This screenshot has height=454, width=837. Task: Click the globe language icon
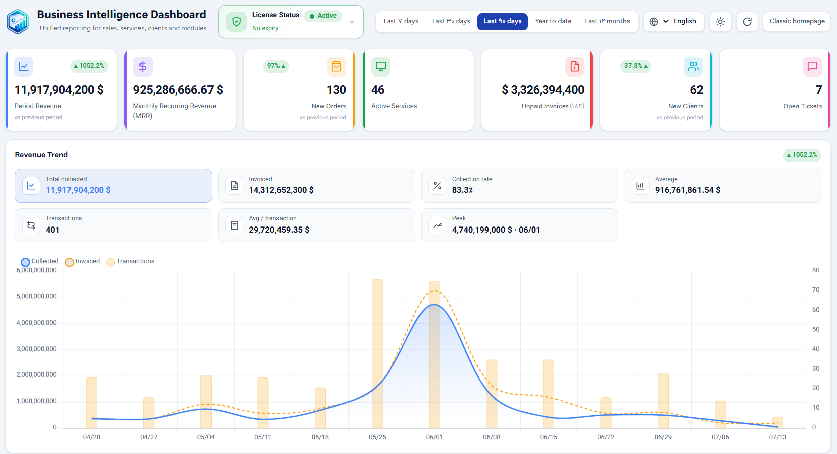[654, 22]
